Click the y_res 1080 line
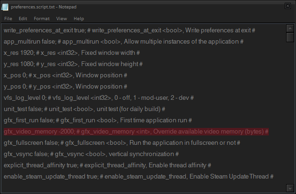296x194 pixels. (x=73, y=64)
